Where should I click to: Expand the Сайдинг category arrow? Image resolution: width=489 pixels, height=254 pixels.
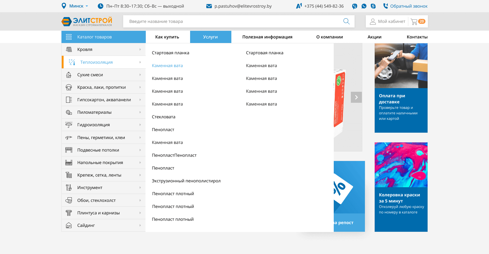point(140,225)
